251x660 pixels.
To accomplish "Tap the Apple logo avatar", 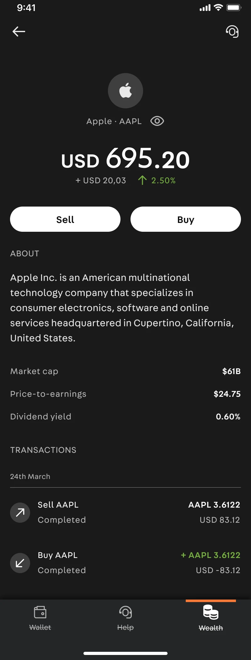I will [x=125, y=91].
